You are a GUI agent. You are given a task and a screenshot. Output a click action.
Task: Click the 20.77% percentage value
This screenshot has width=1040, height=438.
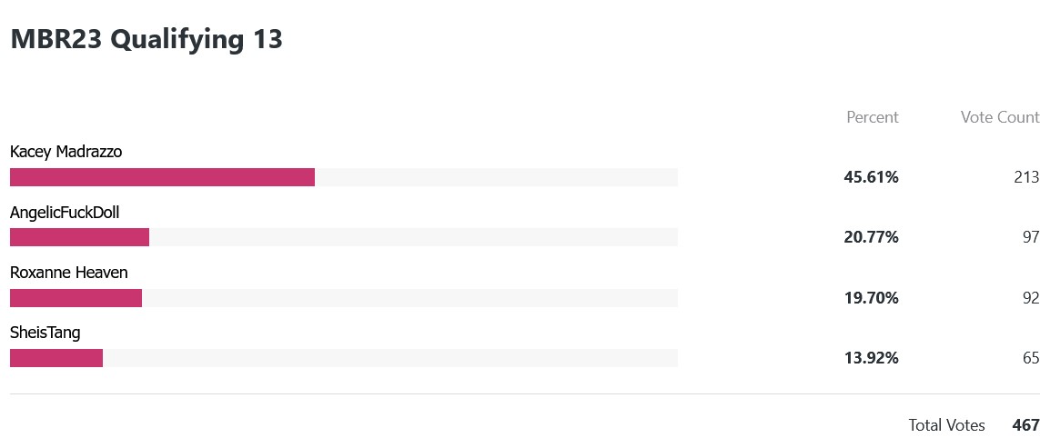[871, 237]
